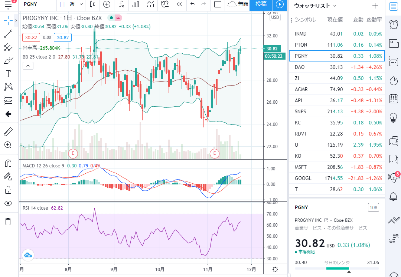
Task: Click the play stream button
Action: point(280,4)
